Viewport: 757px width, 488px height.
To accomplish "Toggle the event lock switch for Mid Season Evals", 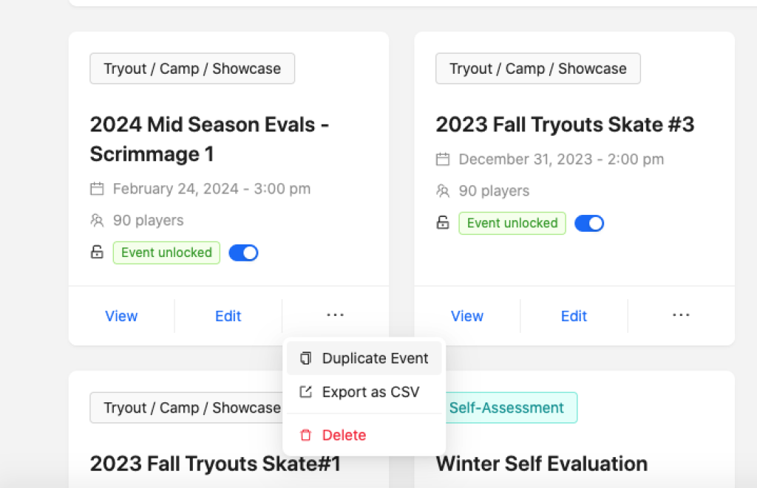I will [x=243, y=253].
